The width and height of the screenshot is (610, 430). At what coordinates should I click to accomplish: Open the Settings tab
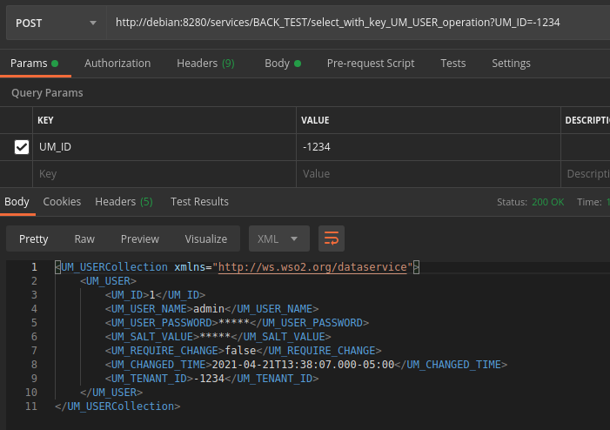click(x=511, y=64)
